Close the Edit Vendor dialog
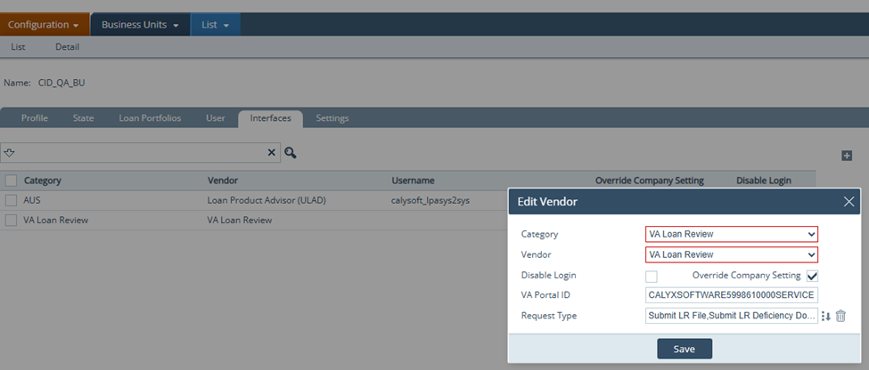This screenshot has height=370, width=869. [x=849, y=202]
